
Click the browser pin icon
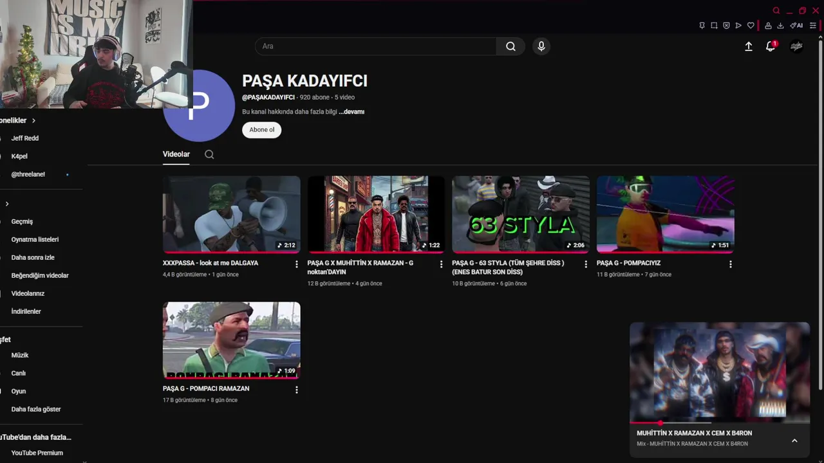(702, 26)
